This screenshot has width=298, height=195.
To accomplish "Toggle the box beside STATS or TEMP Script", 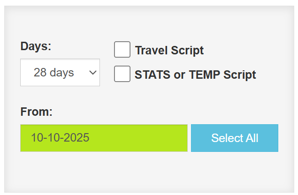I will (122, 74).
